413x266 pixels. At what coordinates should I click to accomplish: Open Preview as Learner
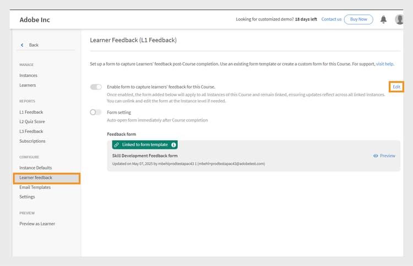37,224
